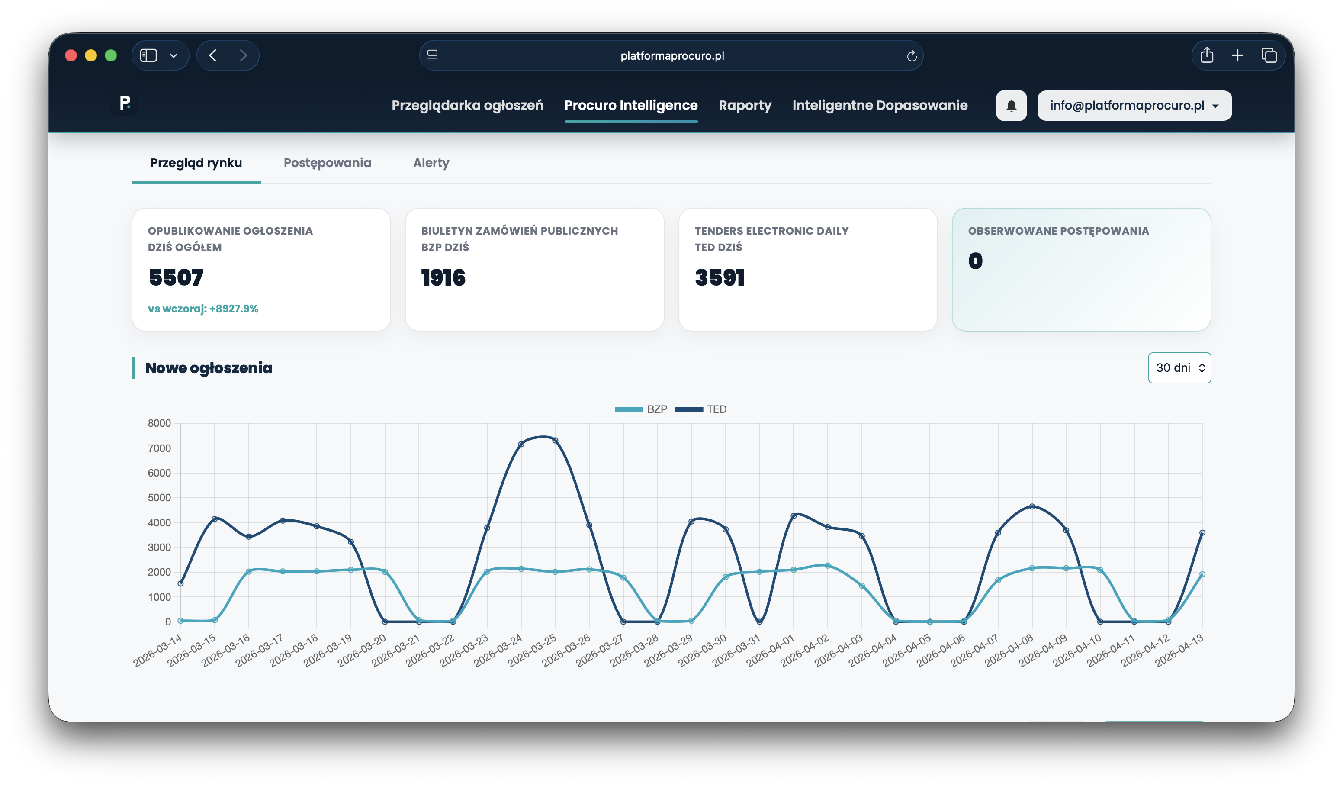
Task: Go to Przeglądarka ogłoszeń
Action: pyautogui.click(x=467, y=106)
